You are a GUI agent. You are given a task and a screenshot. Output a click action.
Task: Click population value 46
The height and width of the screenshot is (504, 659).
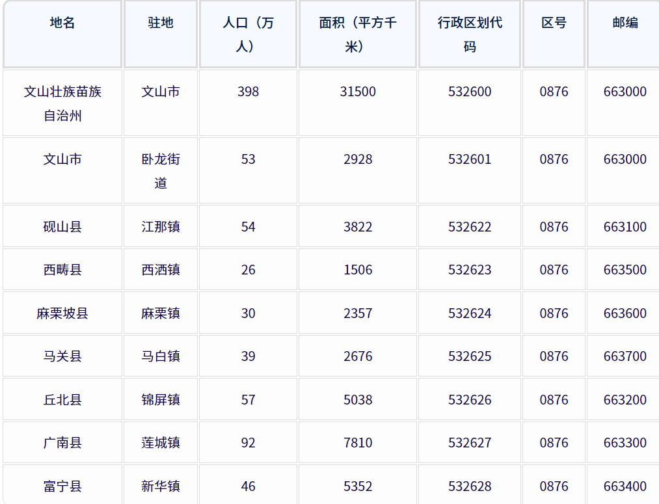[248, 486]
